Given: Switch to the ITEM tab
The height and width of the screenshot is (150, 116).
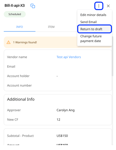Looking at the screenshot, I should click(51, 27).
